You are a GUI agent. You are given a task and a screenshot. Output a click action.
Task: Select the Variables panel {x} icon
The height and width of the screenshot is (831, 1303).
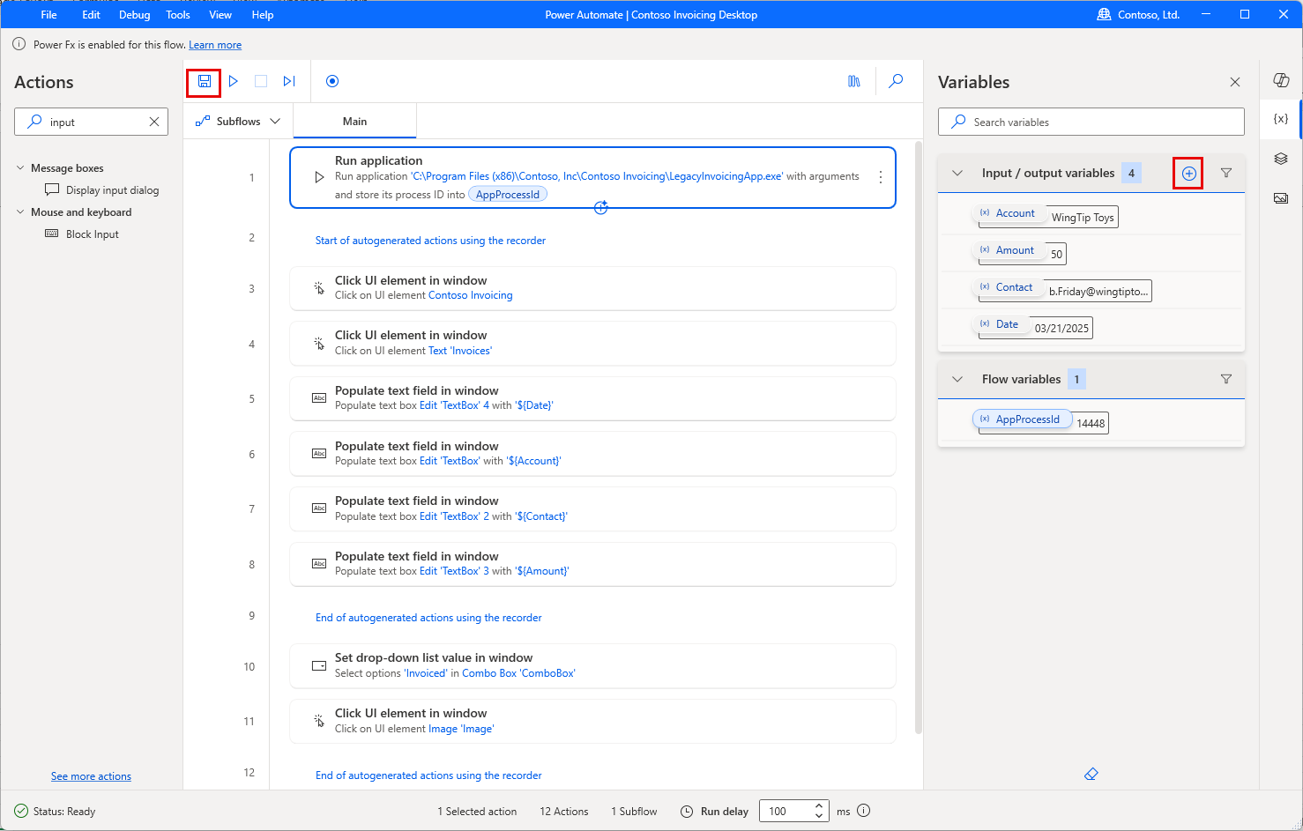(1280, 118)
